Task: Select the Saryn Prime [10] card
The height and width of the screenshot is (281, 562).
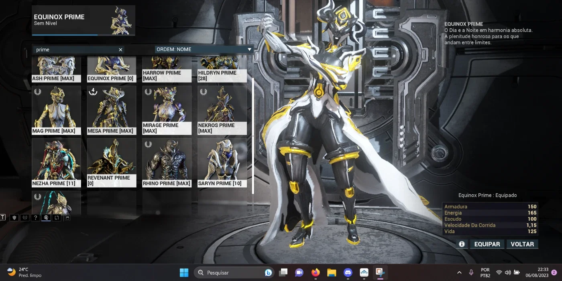Action: tap(222, 163)
